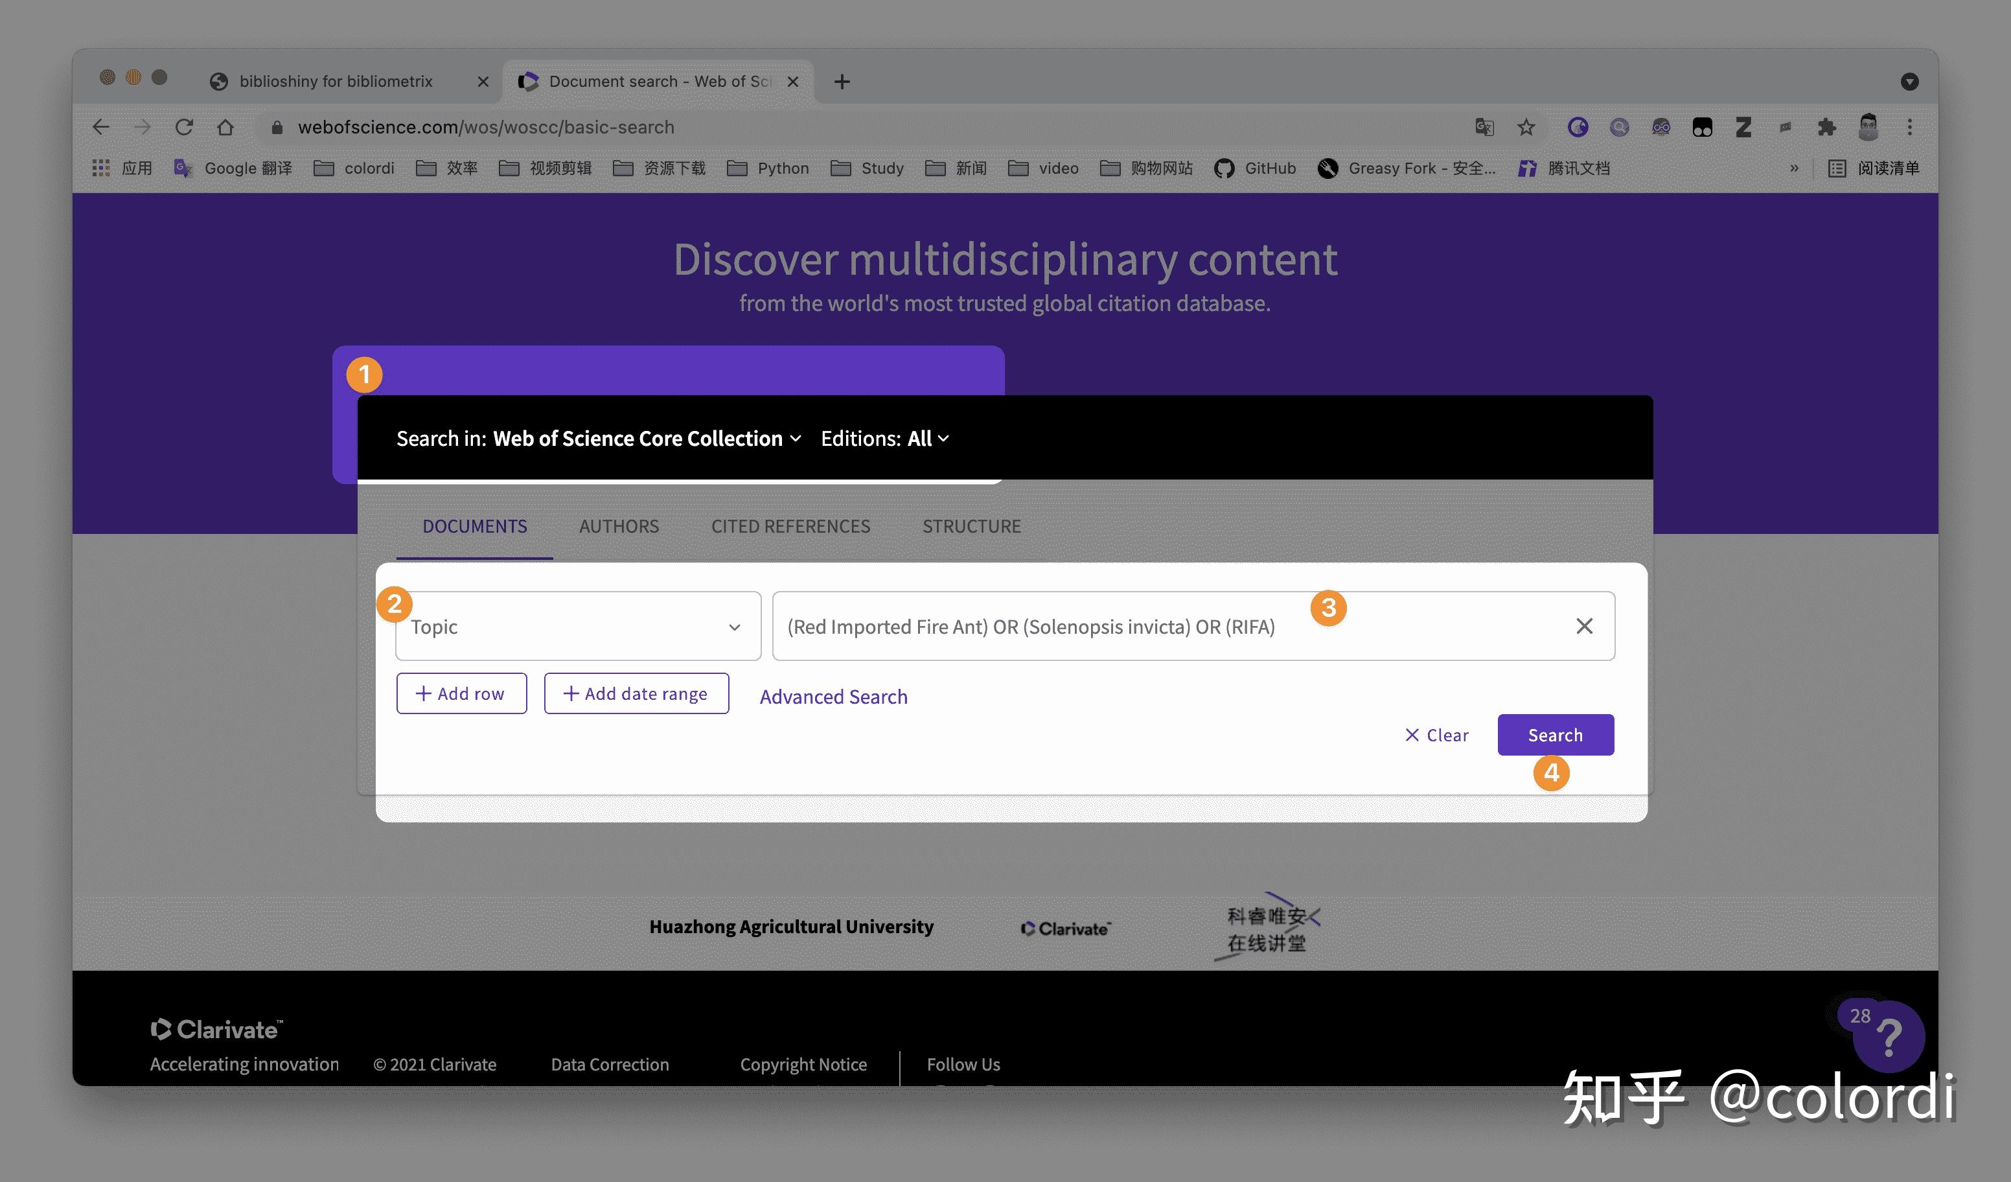The height and width of the screenshot is (1182, 2011).
Task: Open the Google Translate icon in address bar
Action: (x=1484, y=127)
